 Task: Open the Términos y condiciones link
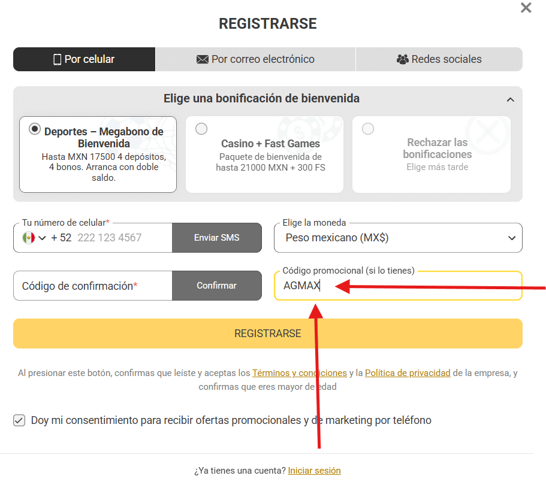pyautogui.click(x=300, y=373)
